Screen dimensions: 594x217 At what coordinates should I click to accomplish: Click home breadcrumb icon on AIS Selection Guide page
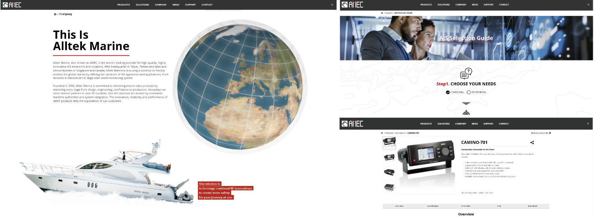pyautogui.click(x=382, y=13)
